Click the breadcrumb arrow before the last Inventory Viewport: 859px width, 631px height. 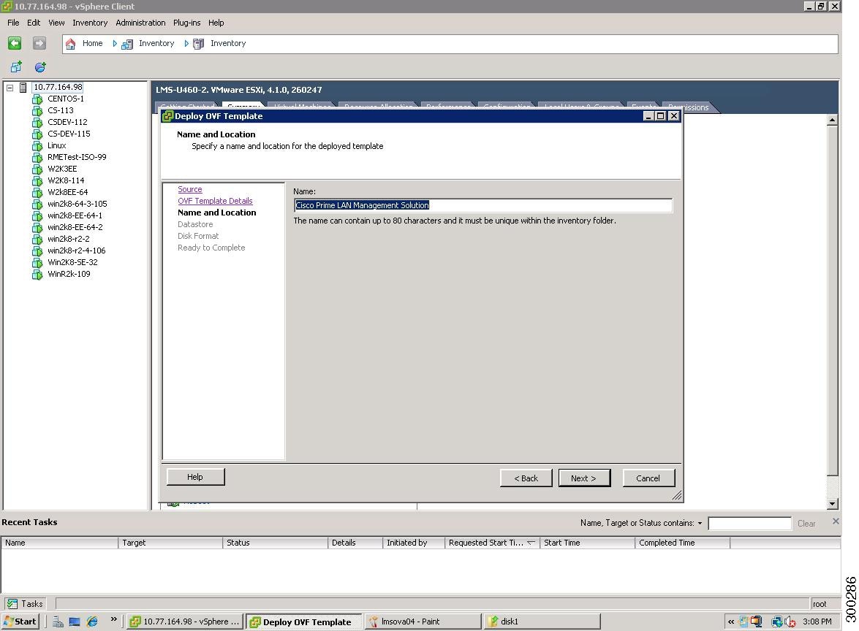pos(186,44)
